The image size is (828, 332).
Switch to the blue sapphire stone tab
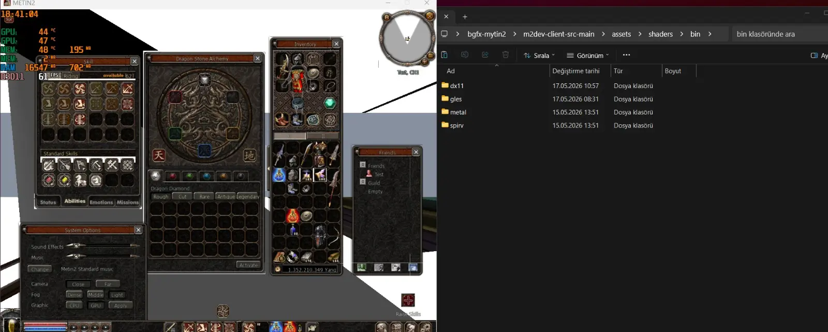coord(206,176)
